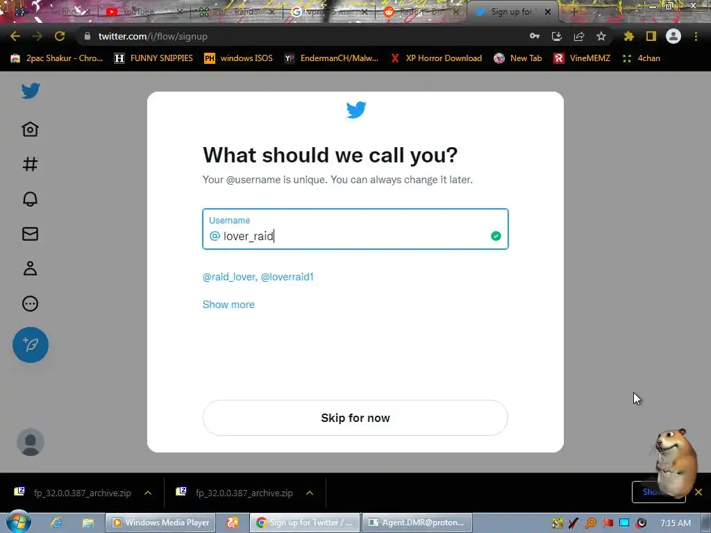The height and width of the screenshot is (533, 711).
Task: Choose suggested username @loverraid1
Action: tap(287, 277)
